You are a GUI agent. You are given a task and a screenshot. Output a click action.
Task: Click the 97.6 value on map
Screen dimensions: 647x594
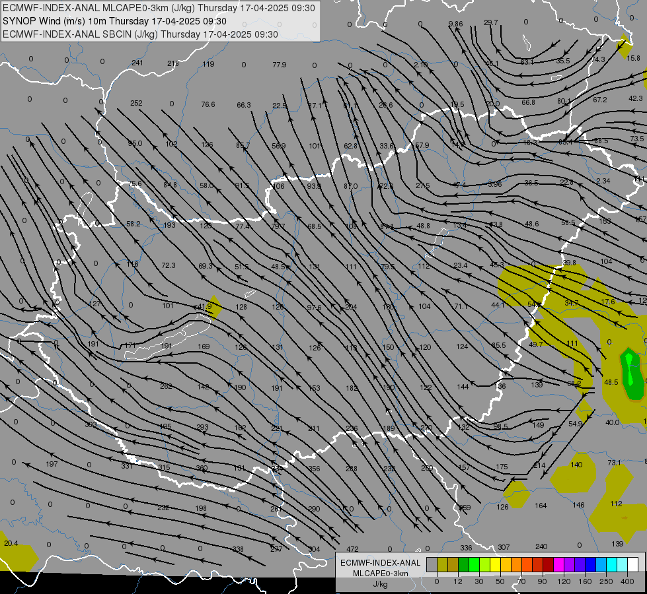[315, 308]
